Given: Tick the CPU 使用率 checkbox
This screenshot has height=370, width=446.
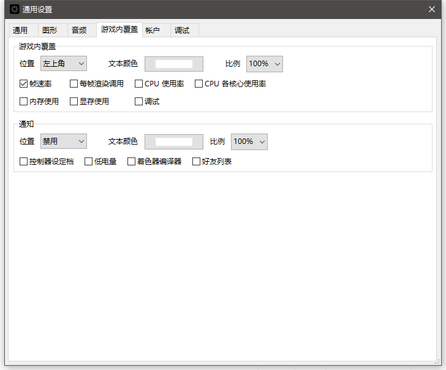Looking at the screenshot, I should point(139,84).
